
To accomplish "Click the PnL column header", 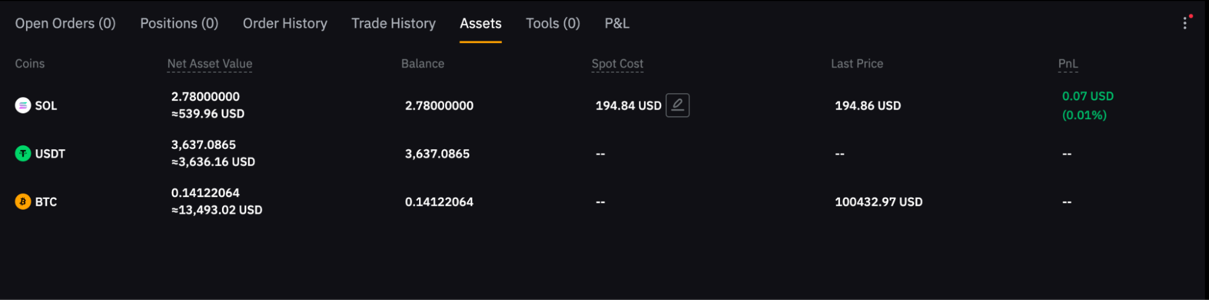I will point(1067,64).
